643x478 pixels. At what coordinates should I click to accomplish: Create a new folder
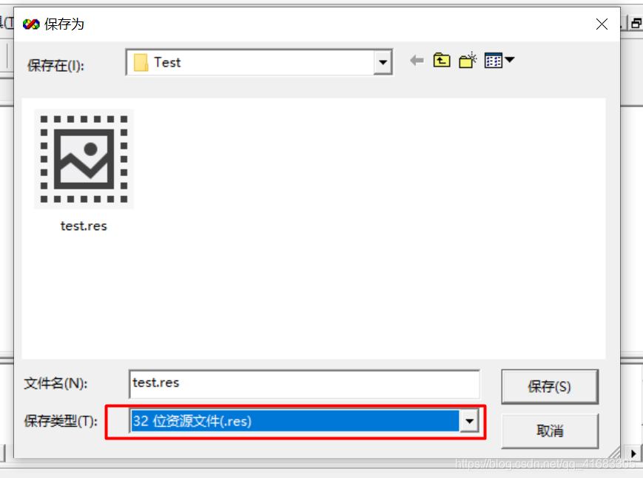(468, 61)
